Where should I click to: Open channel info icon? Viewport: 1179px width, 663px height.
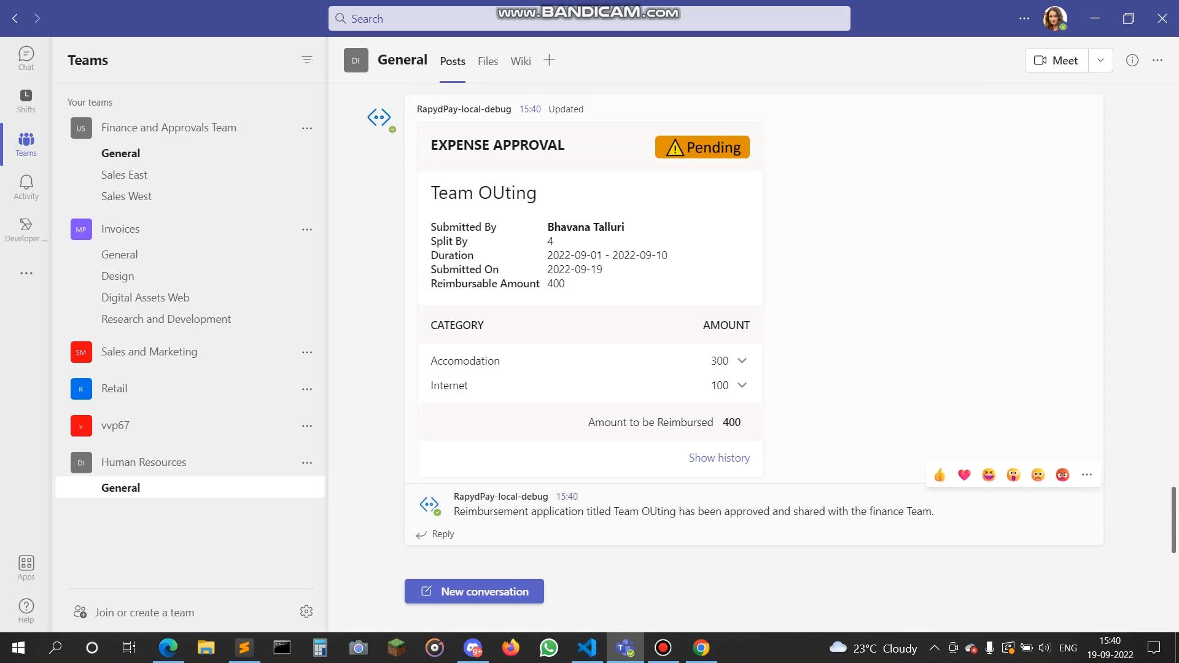(x=1132, y=60)
